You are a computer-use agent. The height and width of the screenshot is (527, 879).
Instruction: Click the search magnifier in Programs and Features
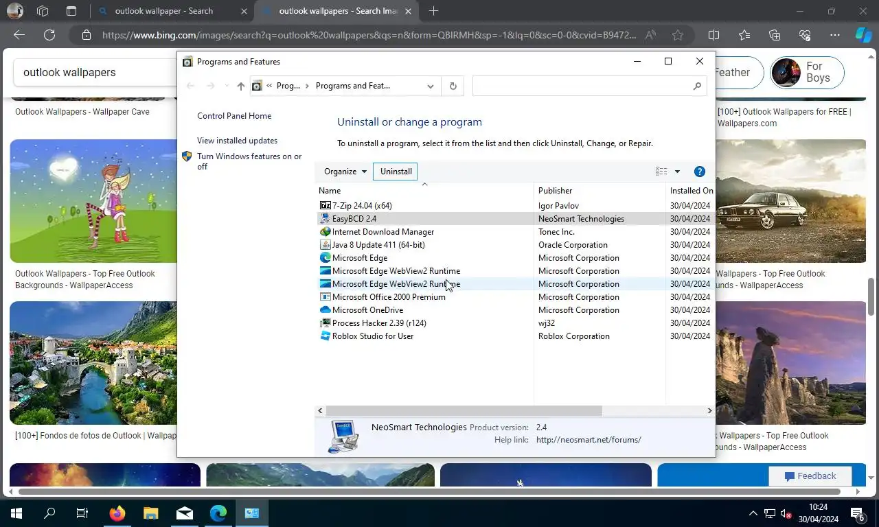click(x=697, y=86)
